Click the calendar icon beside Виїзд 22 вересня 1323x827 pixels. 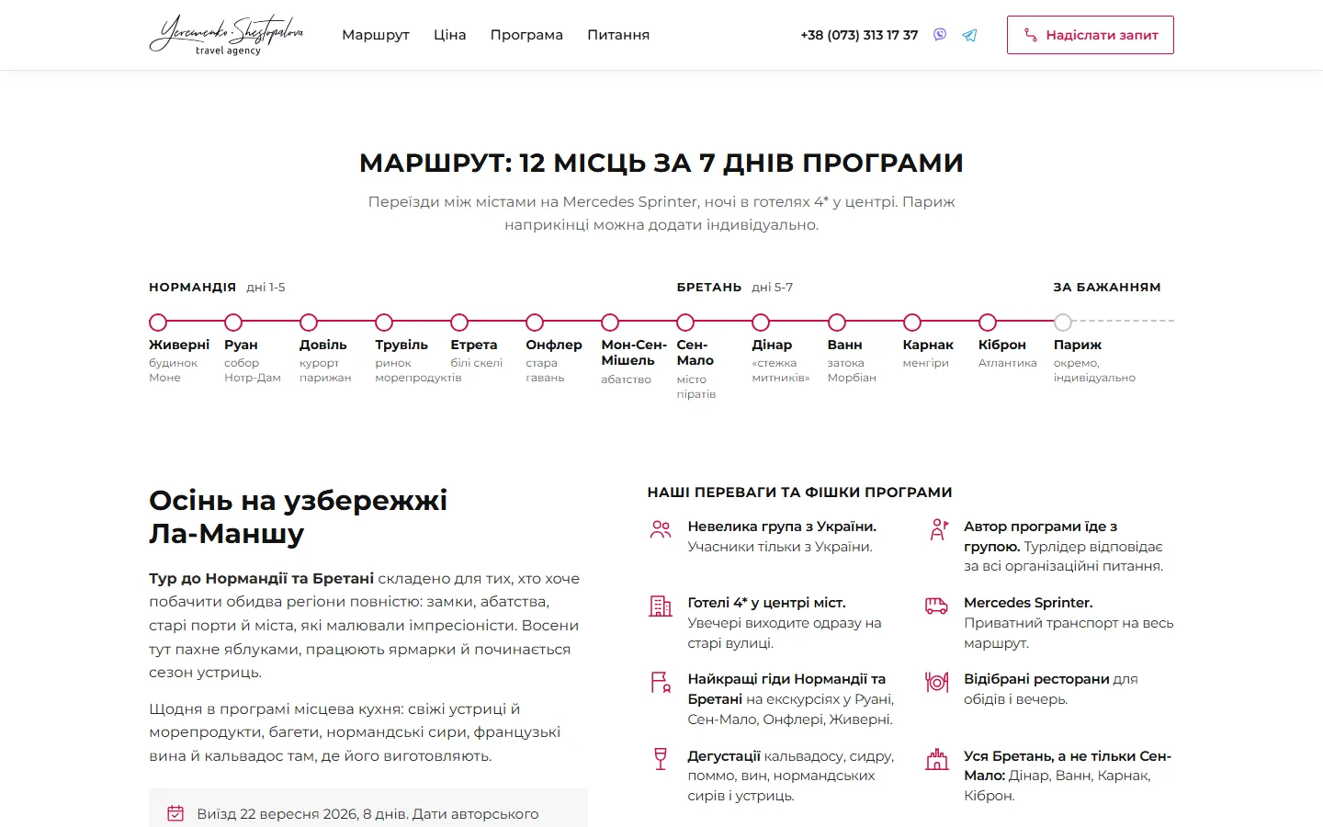tap(175, 814)
